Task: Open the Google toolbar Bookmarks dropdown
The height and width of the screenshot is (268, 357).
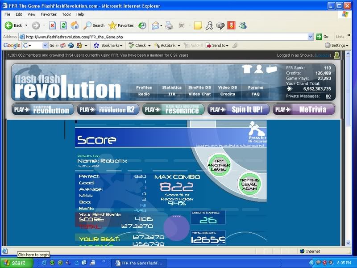Action: coord(108,46)
